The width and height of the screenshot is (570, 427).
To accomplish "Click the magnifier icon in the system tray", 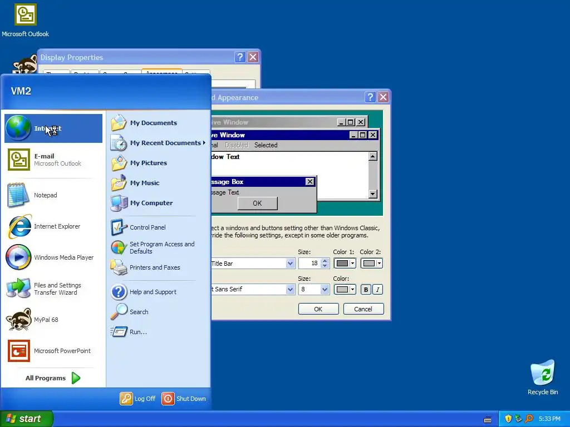I will coord(529,419).
